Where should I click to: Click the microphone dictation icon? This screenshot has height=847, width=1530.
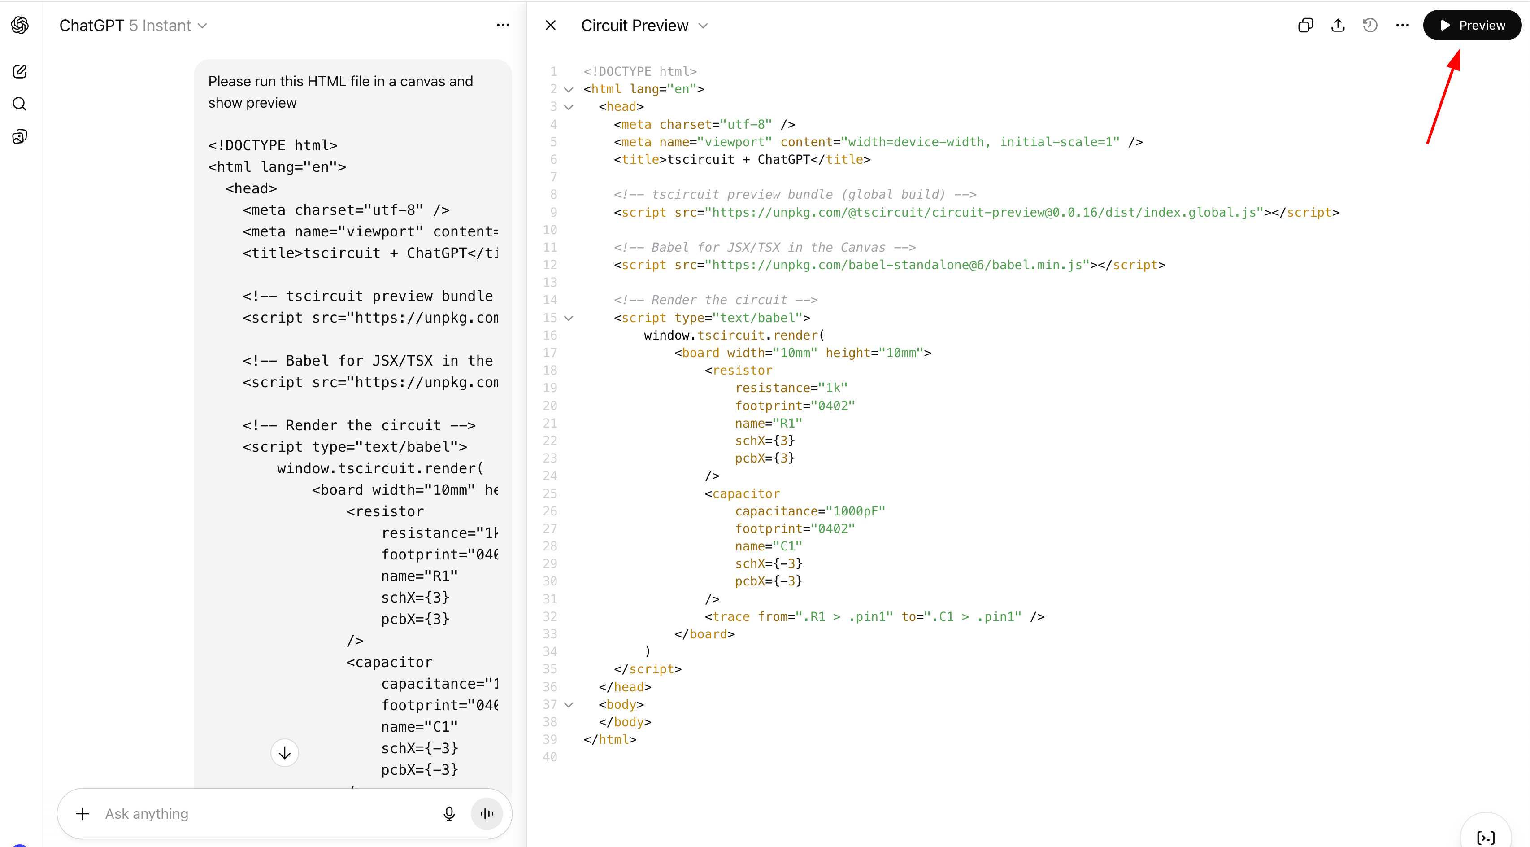[449, 814]
